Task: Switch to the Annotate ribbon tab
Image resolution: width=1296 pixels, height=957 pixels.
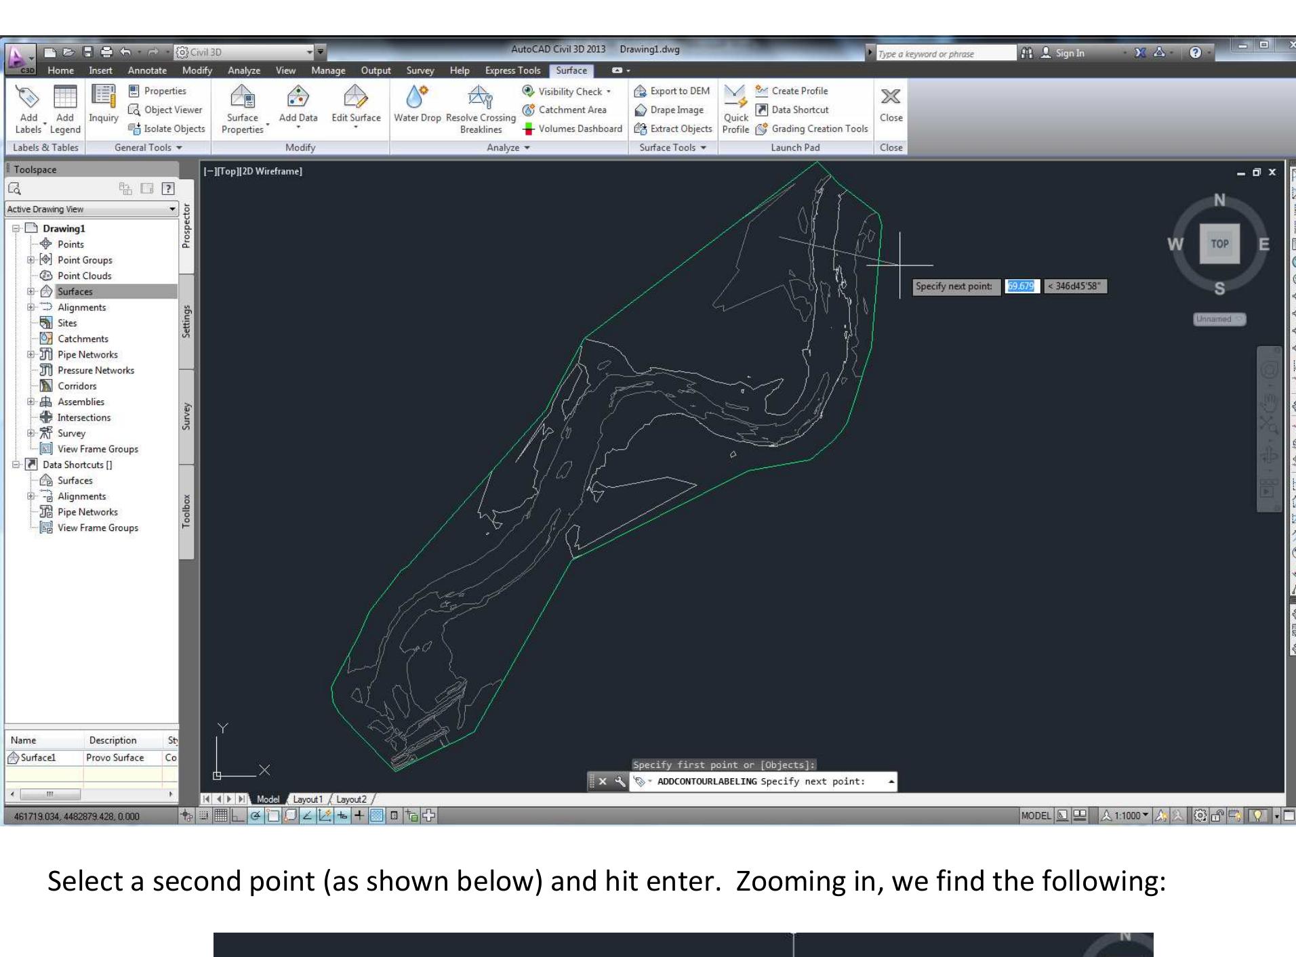Action: pos(147,70)
